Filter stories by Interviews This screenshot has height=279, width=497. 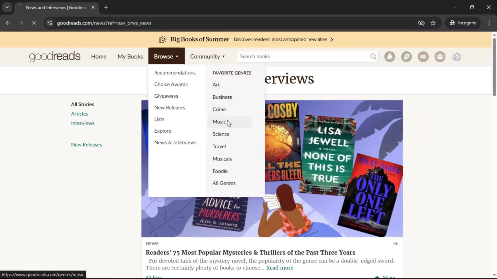pos(83,123)
